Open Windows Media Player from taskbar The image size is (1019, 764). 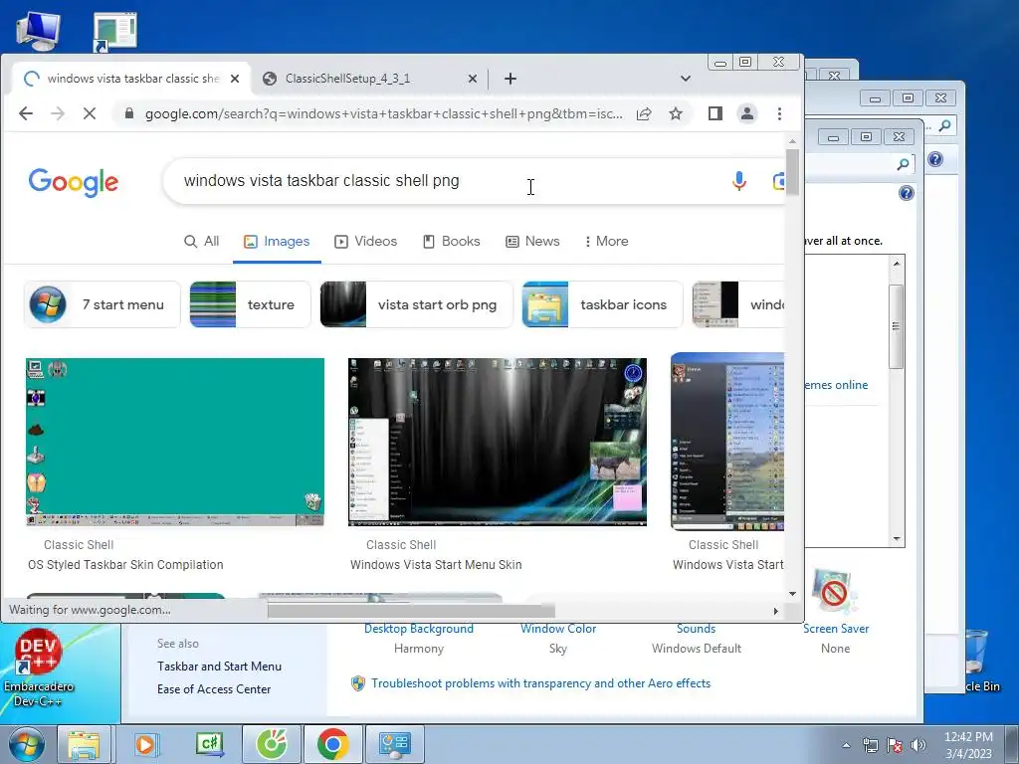click(x=145, y=744)
